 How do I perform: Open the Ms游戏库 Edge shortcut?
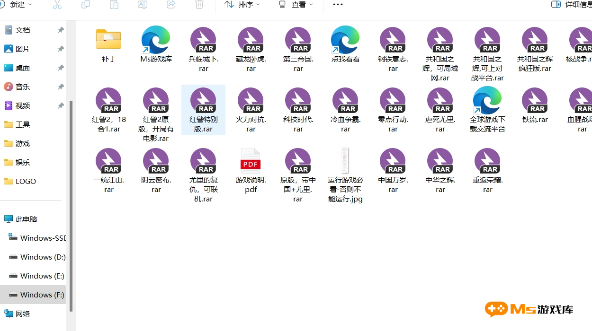click(x=156, y=40)
